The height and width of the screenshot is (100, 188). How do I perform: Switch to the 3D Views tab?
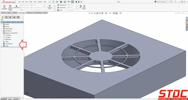point(16,99)
